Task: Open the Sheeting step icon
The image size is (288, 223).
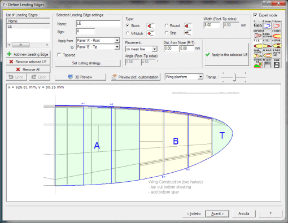Action: [276, 34]
